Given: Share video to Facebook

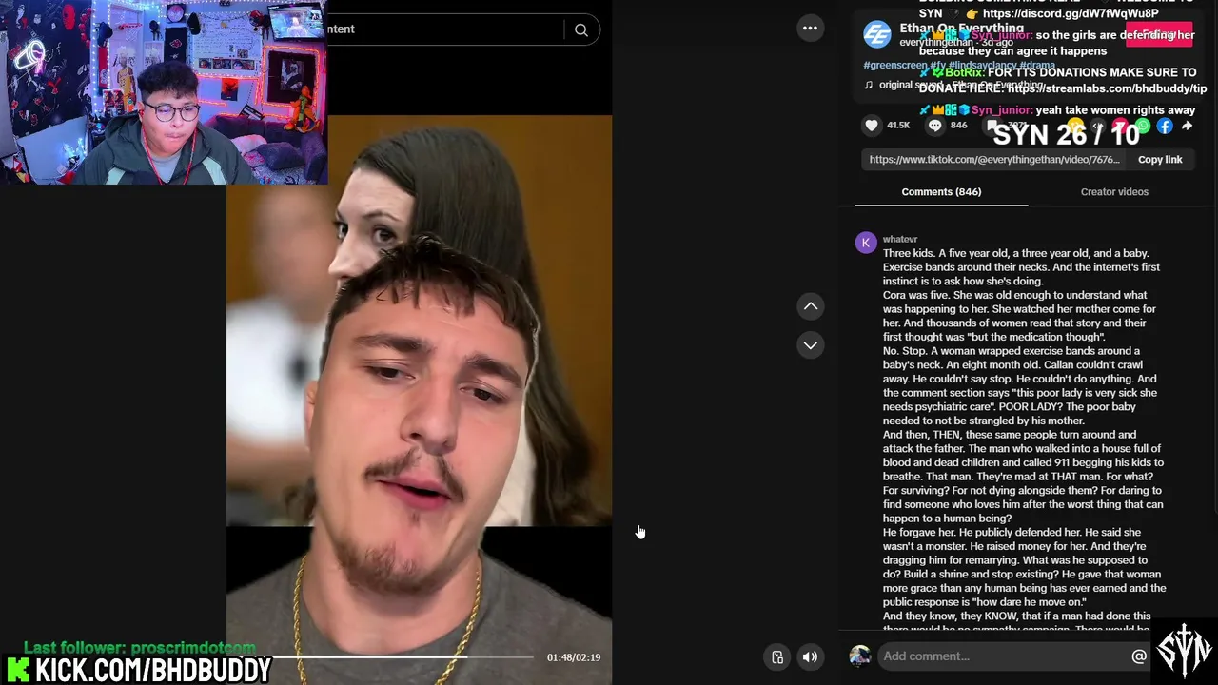Looking at the screenshot, I should coord(1165,127).
